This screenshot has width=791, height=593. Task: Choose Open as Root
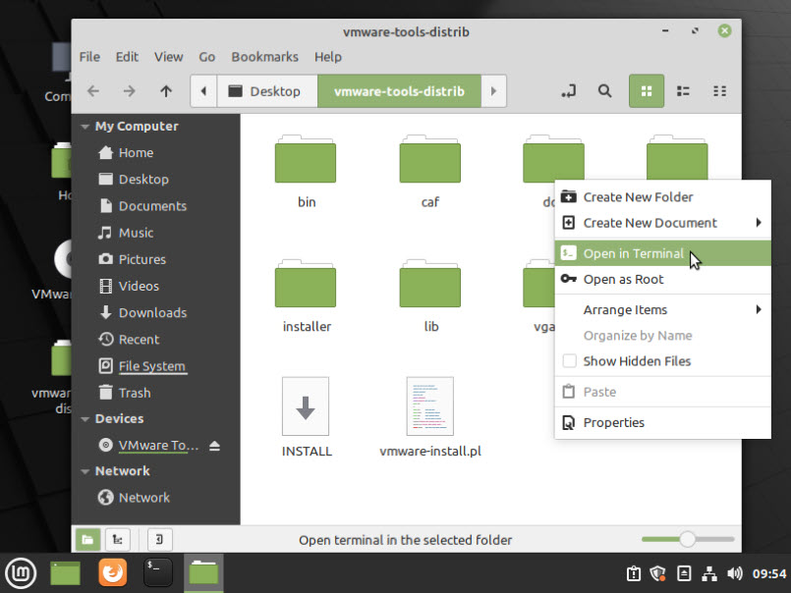(x=662, y=280)
